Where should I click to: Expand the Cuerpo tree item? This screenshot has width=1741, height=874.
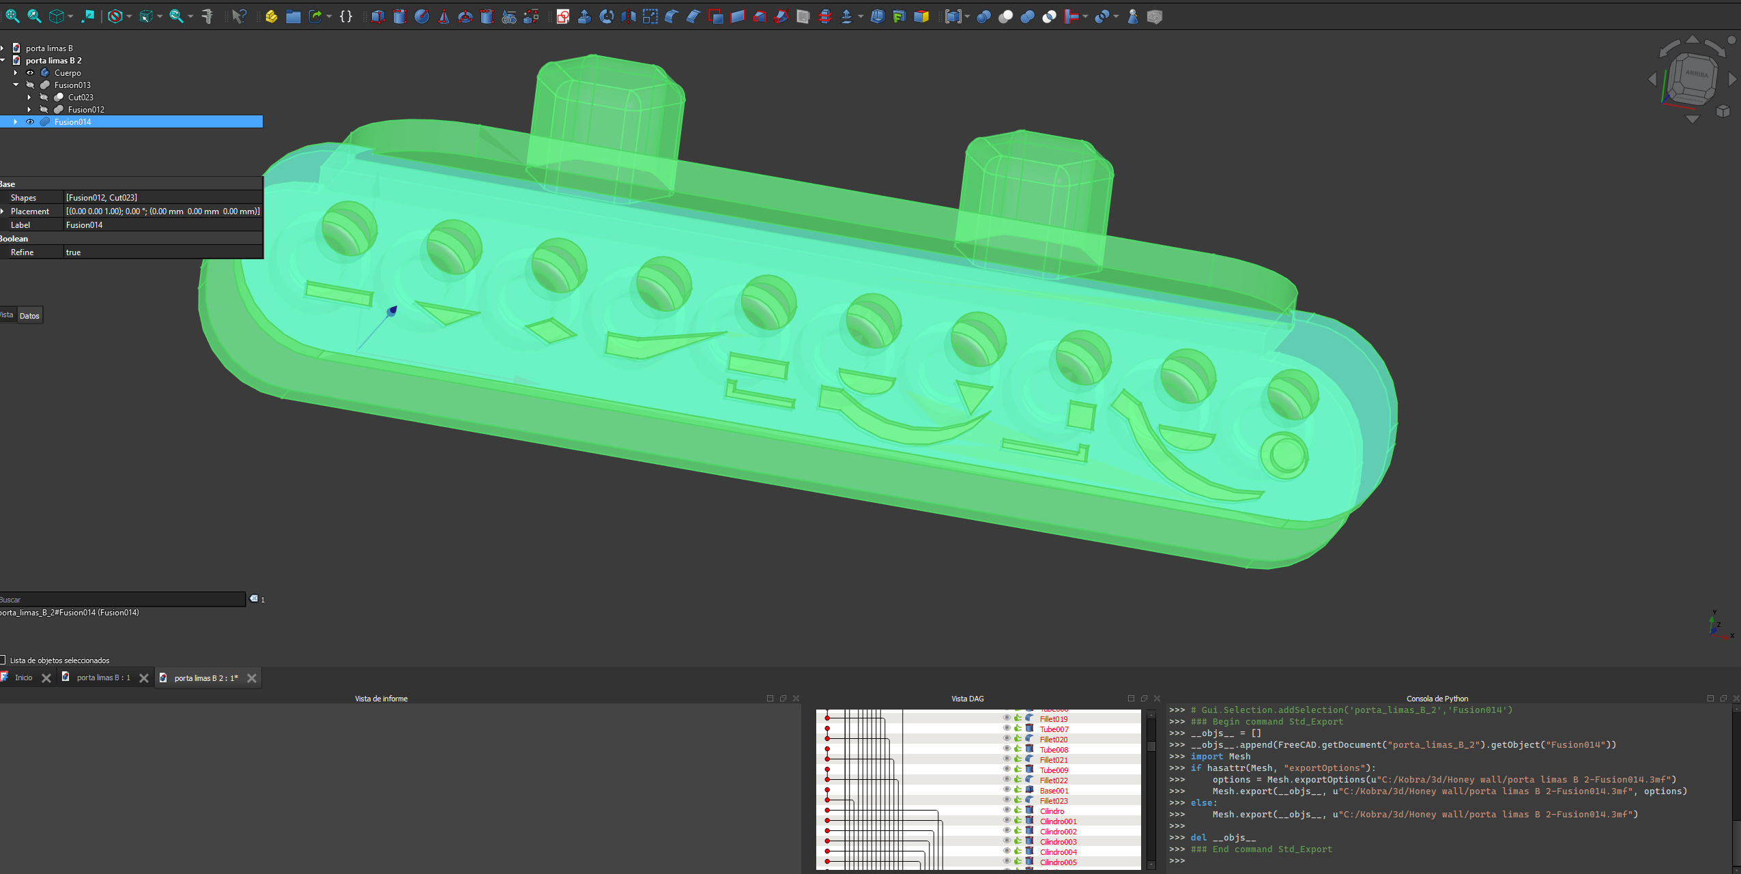(x=16, y=73)
